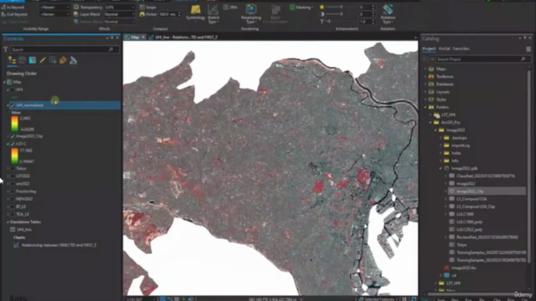The image size is (536, 301).
Task: Enable the Tokyo layer checkbox
Action: click(x=13, y=169)
